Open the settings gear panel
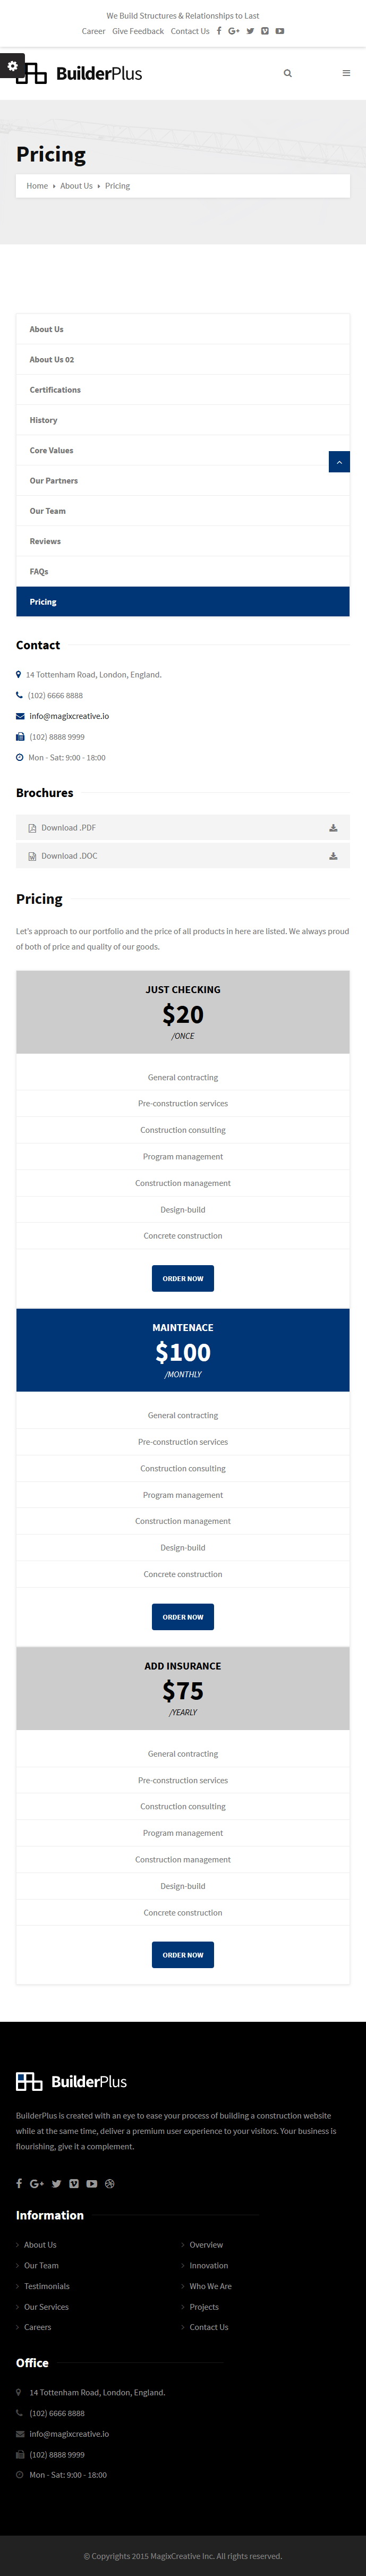The height and width of the screenshot is (2576, 366). click(x=12, y=66)
